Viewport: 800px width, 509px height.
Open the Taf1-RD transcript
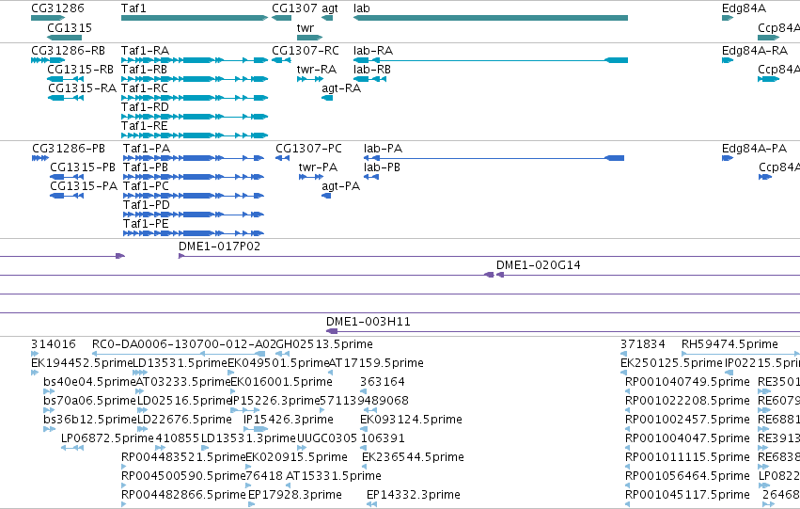click(x=195, y=117)
